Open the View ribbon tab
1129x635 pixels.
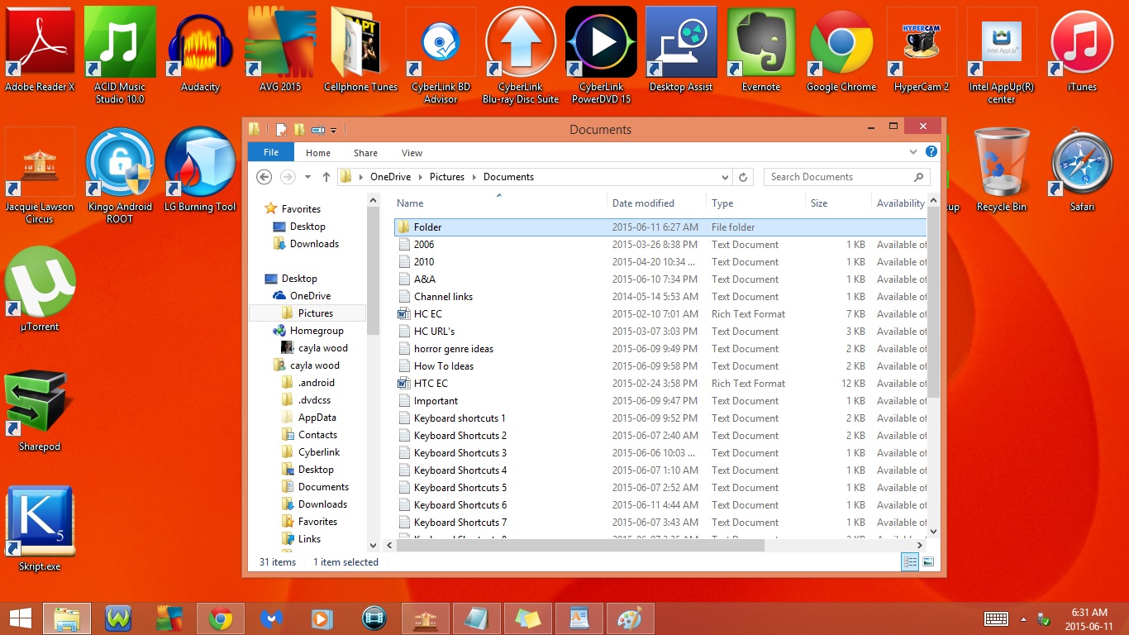(x=412, y=153)
